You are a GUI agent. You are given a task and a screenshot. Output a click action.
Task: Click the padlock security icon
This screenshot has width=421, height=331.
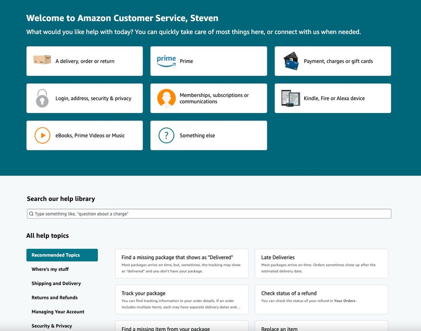coord(42,98)
